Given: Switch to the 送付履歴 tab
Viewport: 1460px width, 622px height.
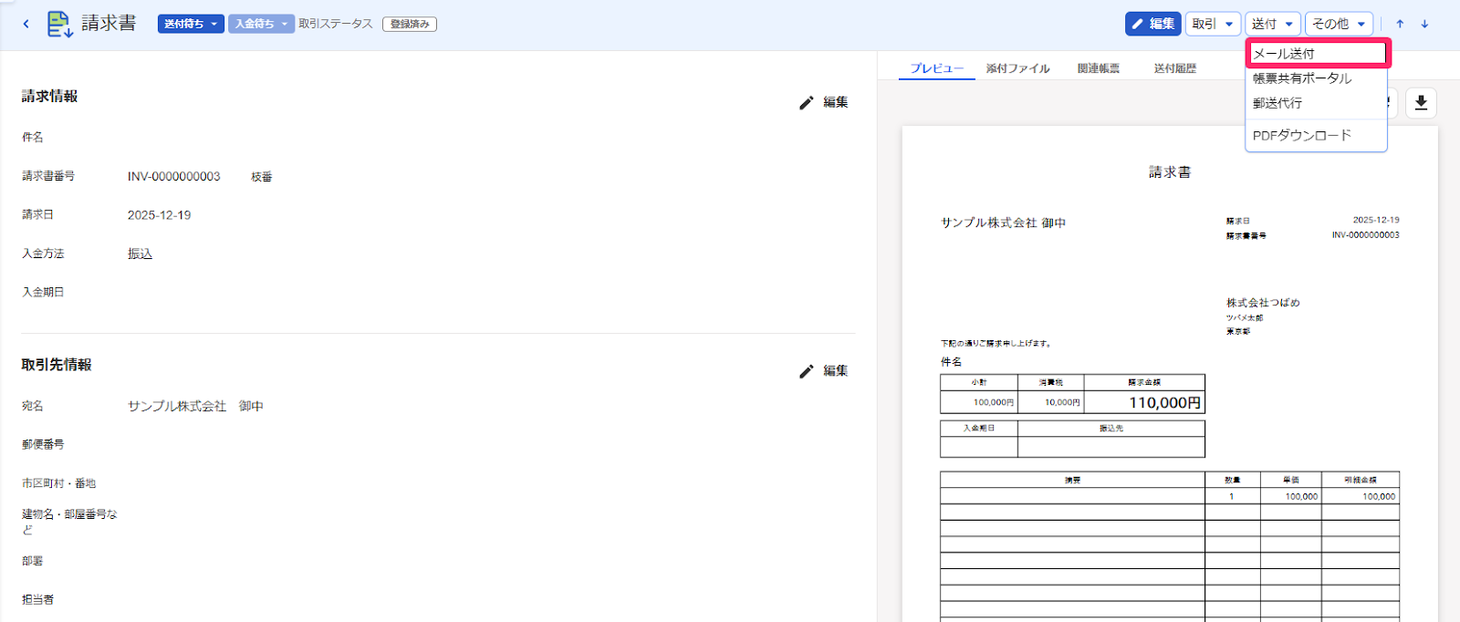Looking at the screenshot, I should (x=1174, y=68).
